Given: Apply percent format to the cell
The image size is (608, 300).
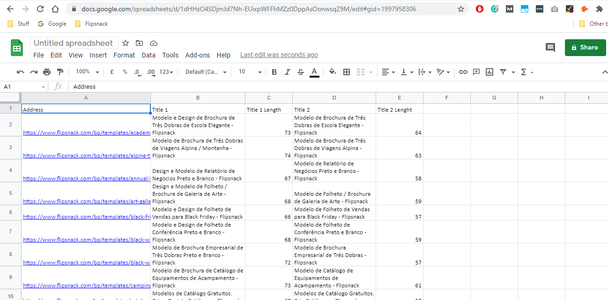Looking at the screenshot, I should point(125,72).
